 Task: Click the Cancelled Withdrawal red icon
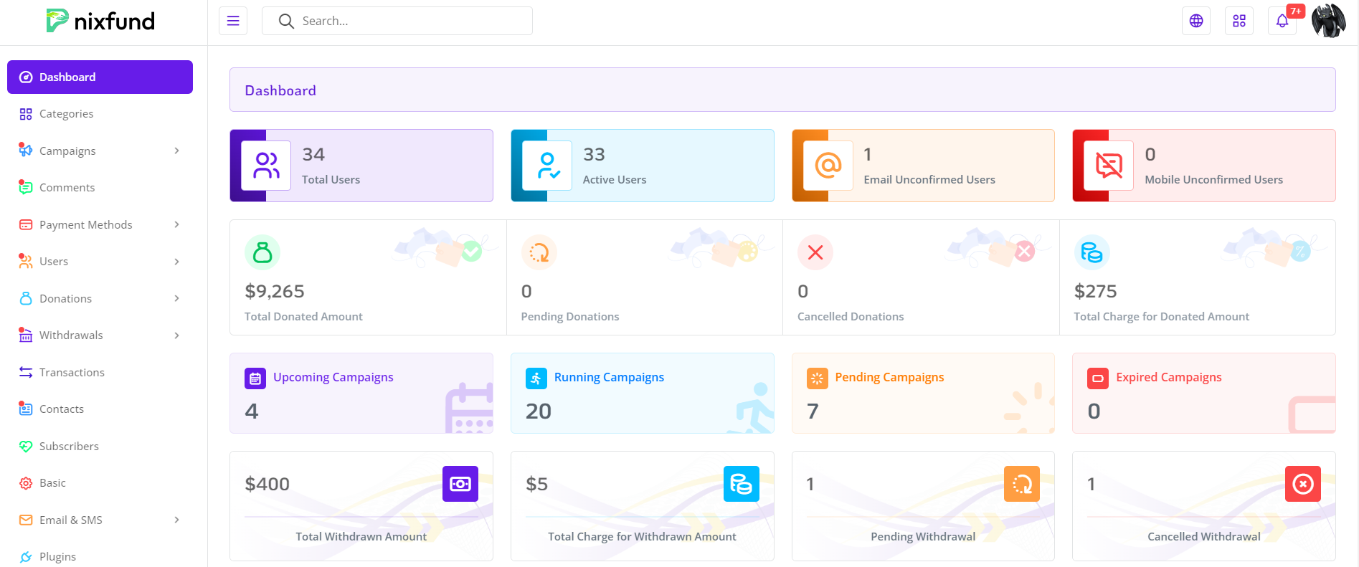(1302, 484)
